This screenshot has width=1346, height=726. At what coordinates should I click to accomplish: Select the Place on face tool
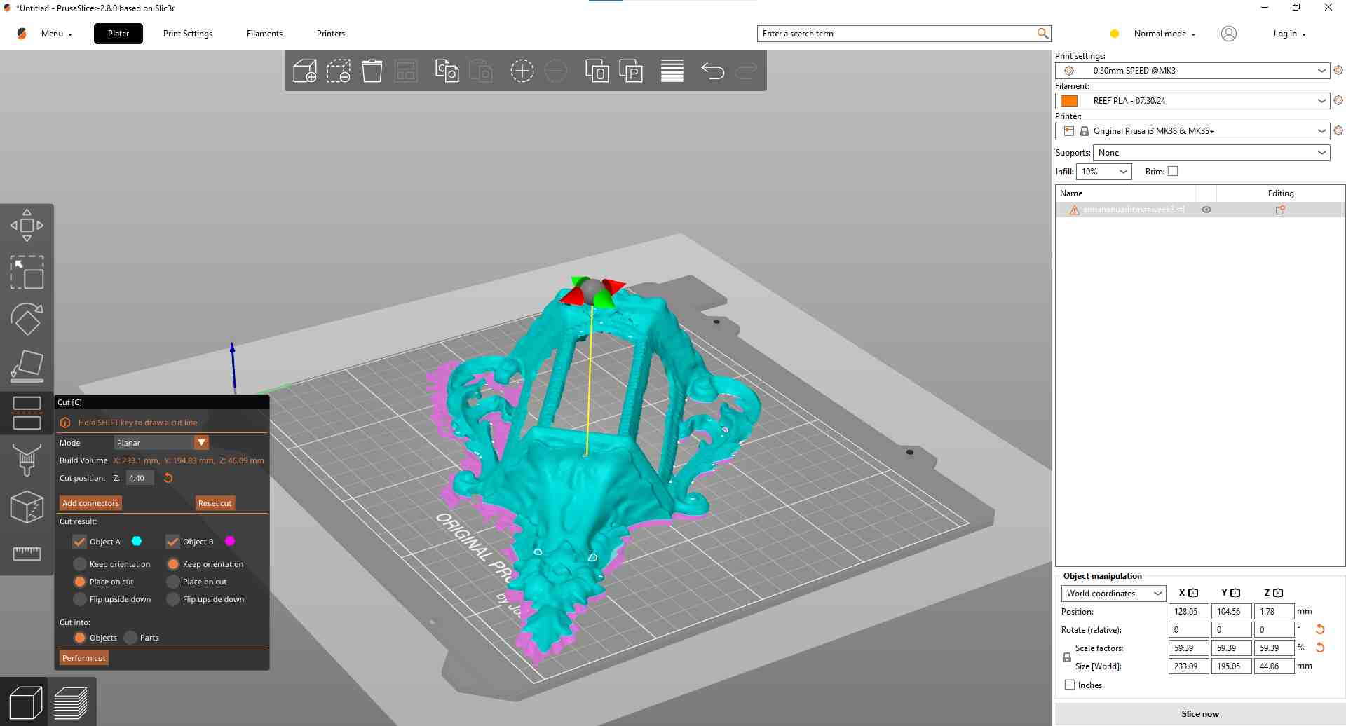click(x=27, y=367)
